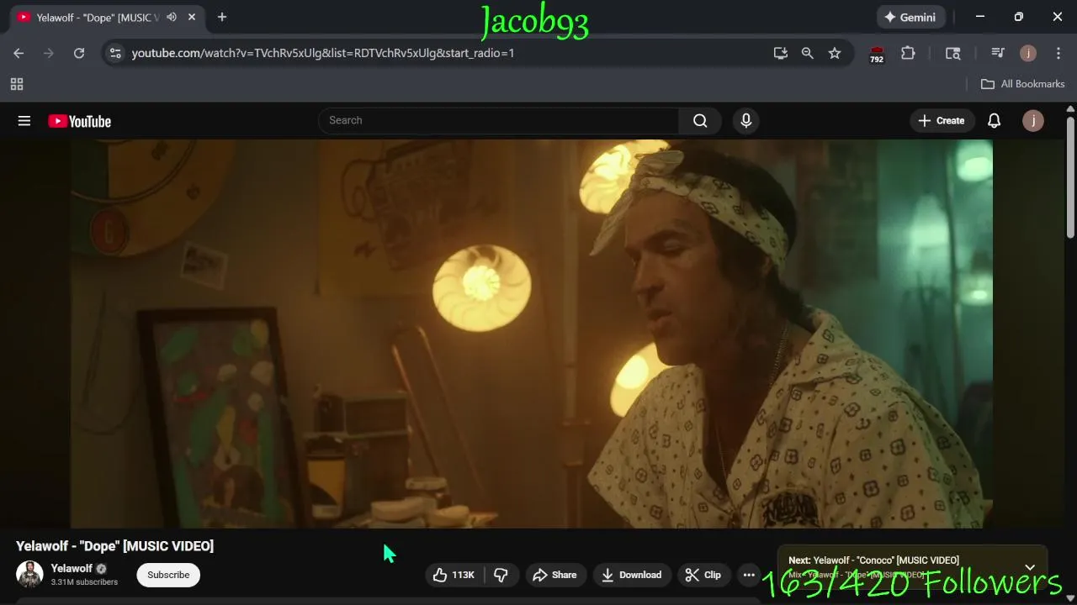Open All Bookmarks folder
The width and height of the screenshot is (1077, 605).
[x=1023, y=84]
